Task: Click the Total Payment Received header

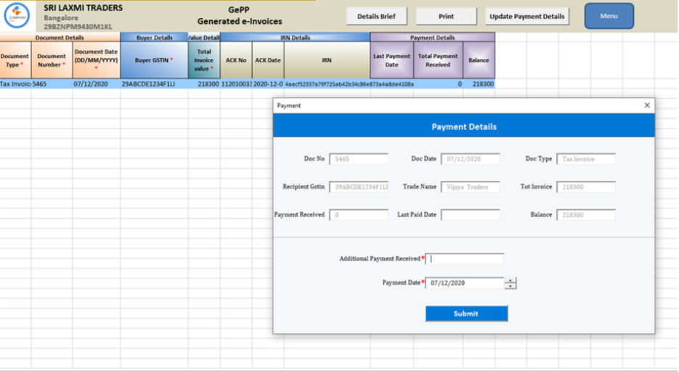Action: point(438,60)
